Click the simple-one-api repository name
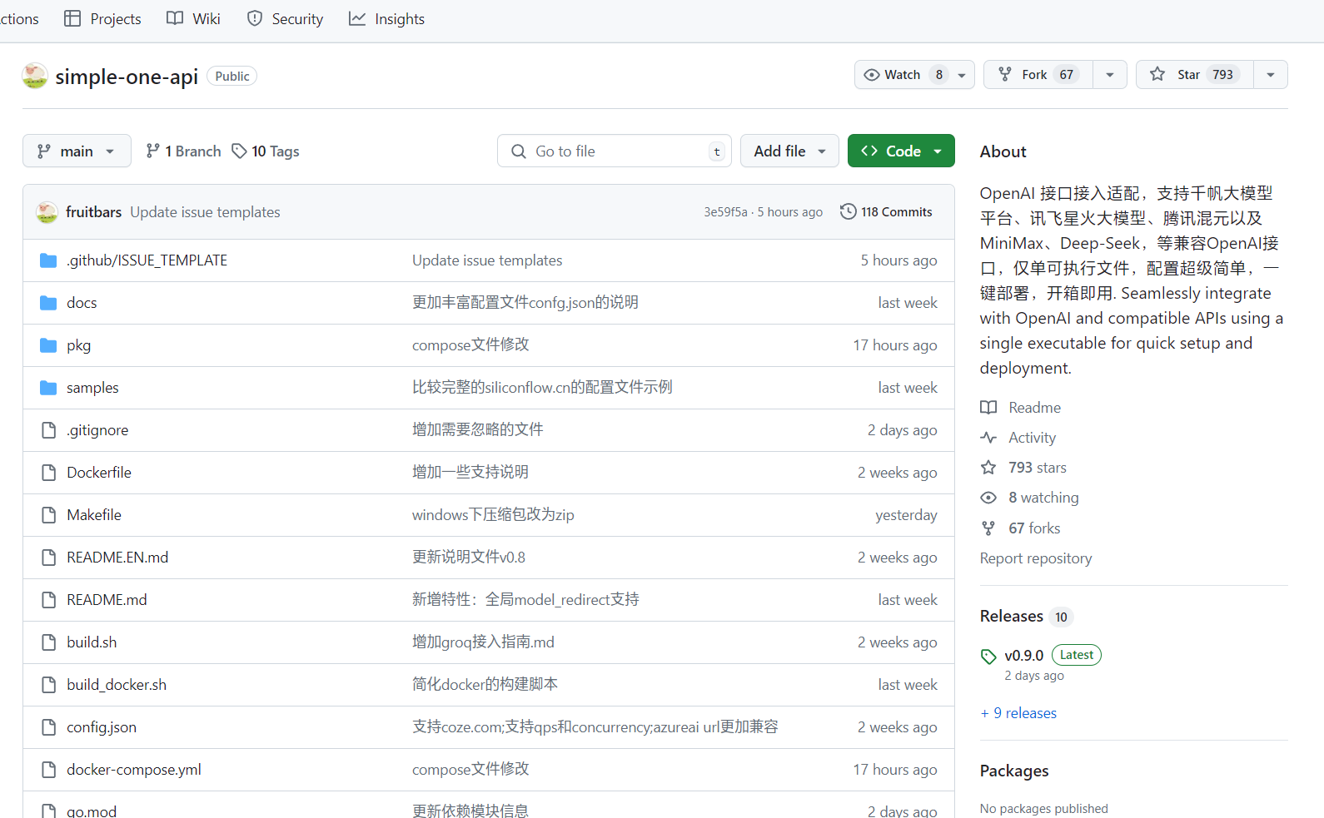 point(127,77)
